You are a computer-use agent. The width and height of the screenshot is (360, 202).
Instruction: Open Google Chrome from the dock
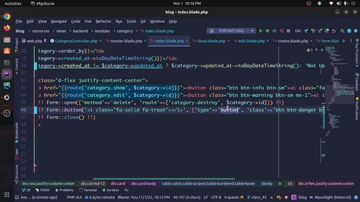coord(7,16)
